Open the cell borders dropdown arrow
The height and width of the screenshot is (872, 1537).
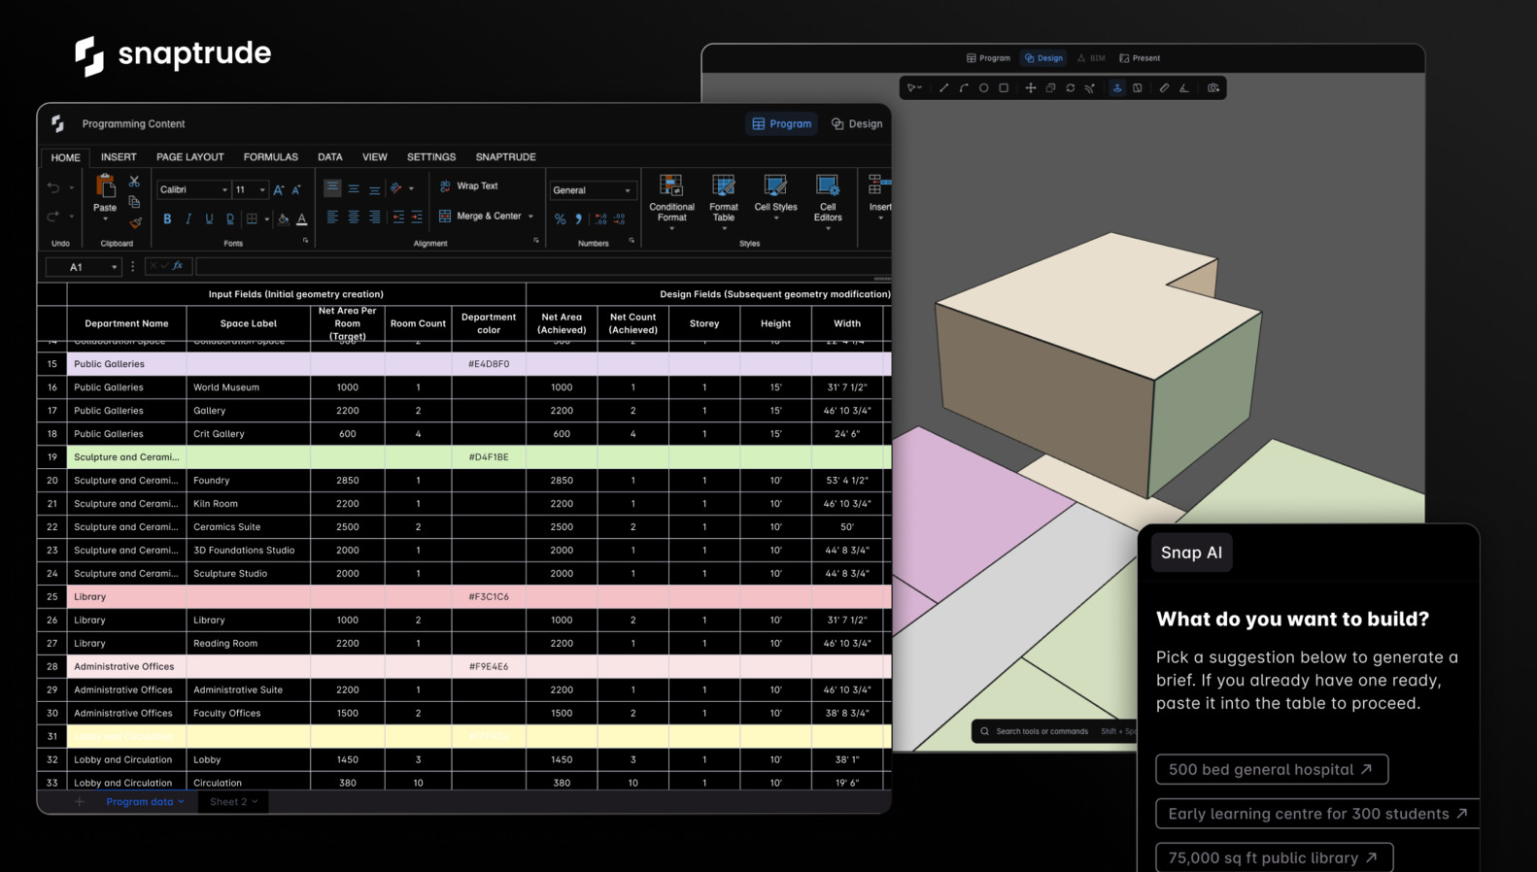coord(267,219)
